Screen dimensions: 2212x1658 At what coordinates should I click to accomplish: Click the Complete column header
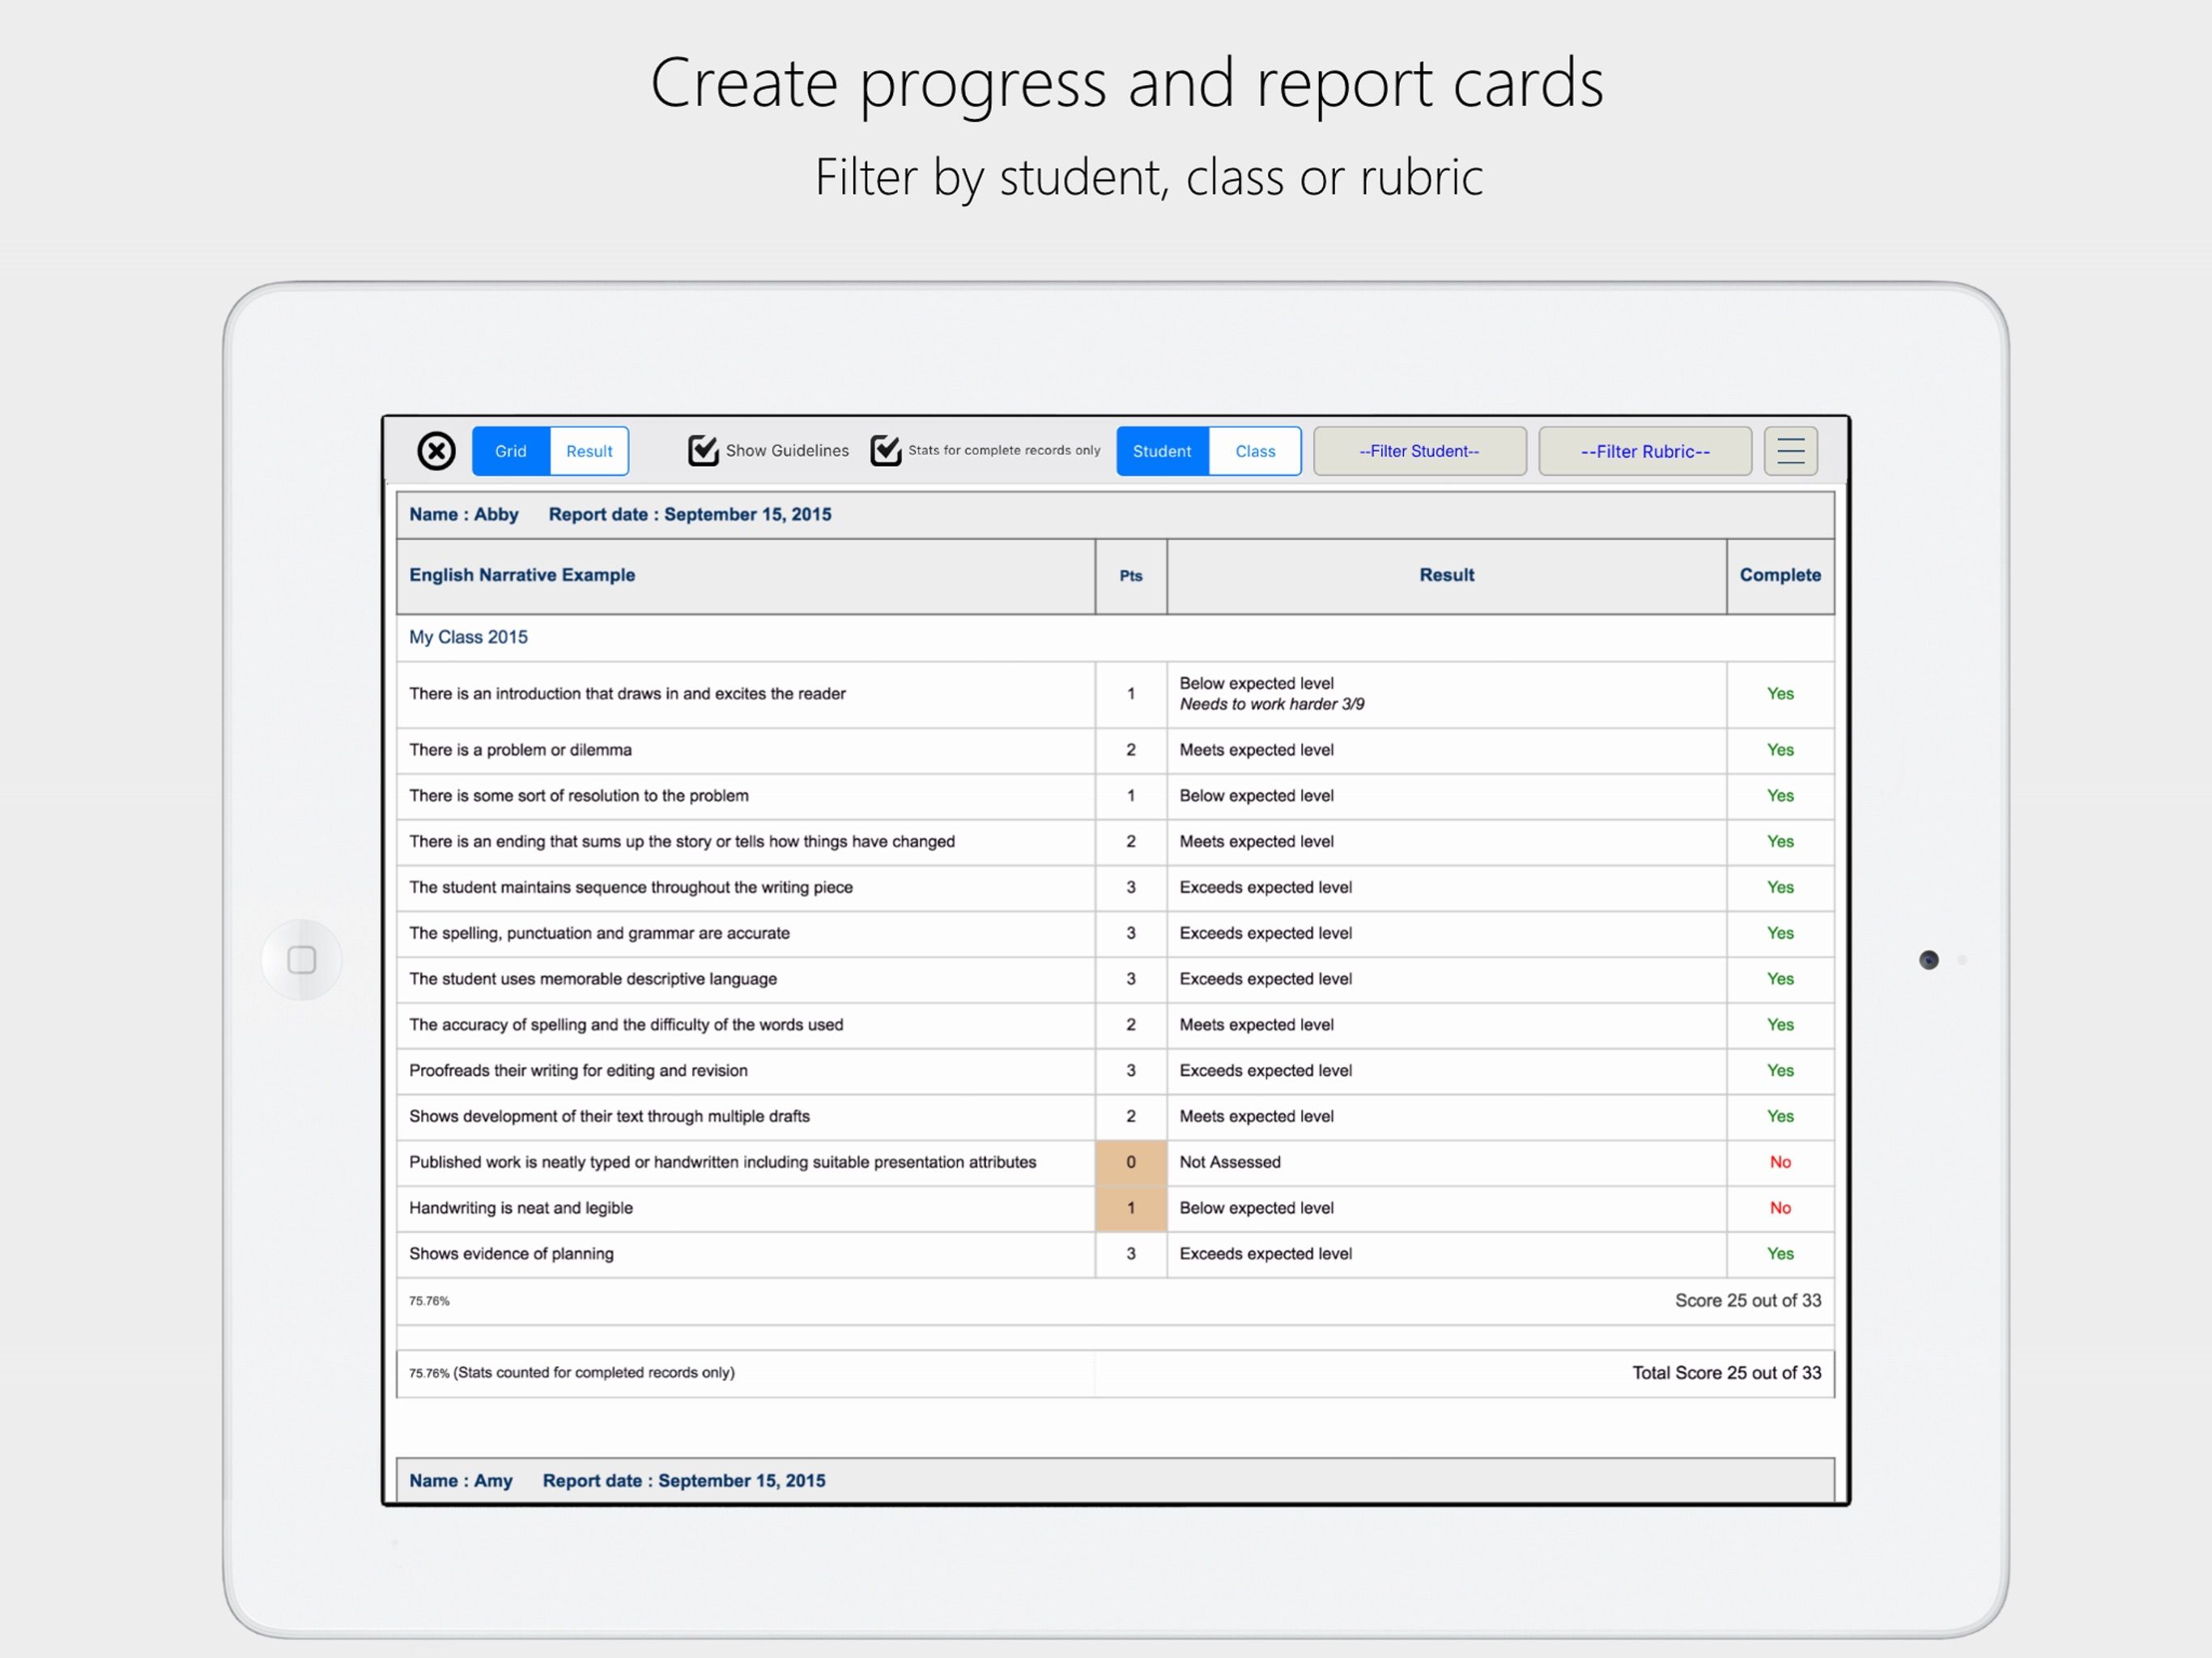tap(1780, 575)
